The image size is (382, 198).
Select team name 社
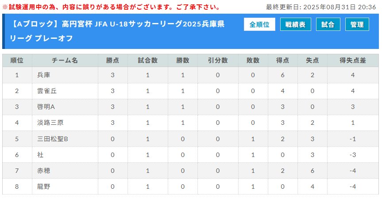click(x=40, y=155)
